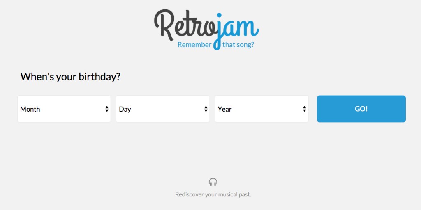Click the blue 'jam' part of logo
421x210 pixels.
(238, 29)
